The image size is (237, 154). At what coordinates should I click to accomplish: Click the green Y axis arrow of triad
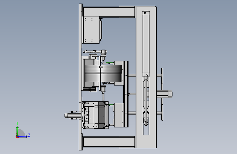[17, 131]
